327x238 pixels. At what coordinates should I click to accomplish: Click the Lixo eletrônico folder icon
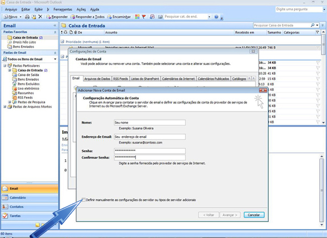(x=15, y=88)
